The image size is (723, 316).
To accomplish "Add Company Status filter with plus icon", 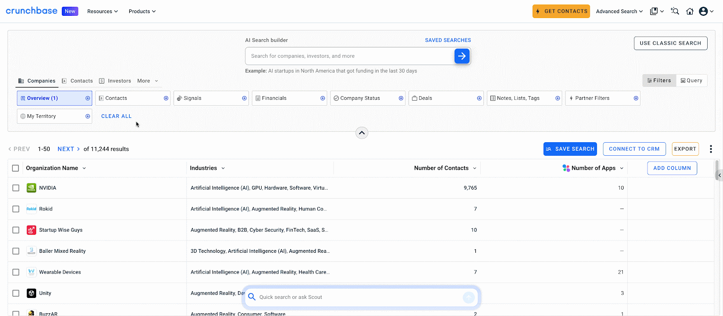I will (401, 98).
